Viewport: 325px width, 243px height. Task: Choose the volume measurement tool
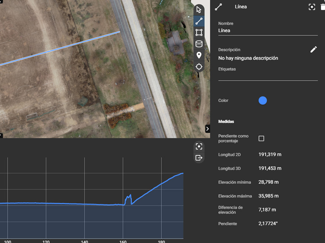[199, 44]
